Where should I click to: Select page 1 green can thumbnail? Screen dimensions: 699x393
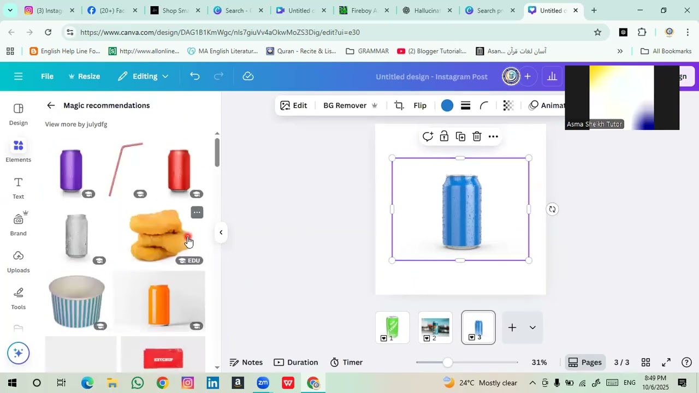coord(392,327)
